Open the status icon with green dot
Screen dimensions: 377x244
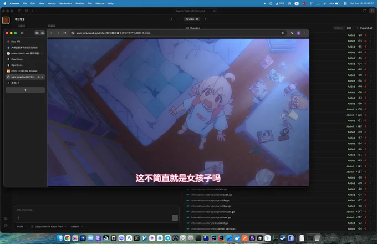pos(364,11)
